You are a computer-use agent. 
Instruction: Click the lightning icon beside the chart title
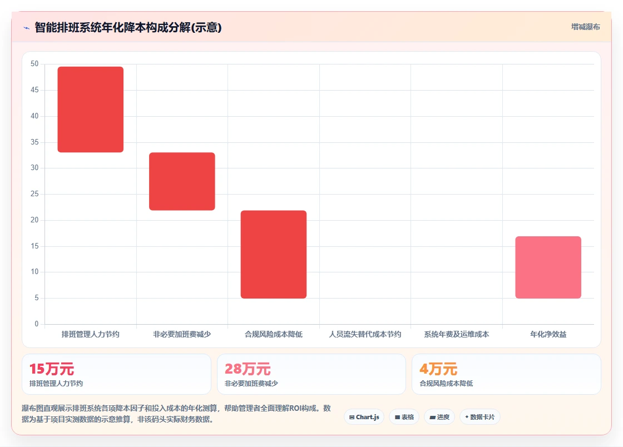(27, 28)
